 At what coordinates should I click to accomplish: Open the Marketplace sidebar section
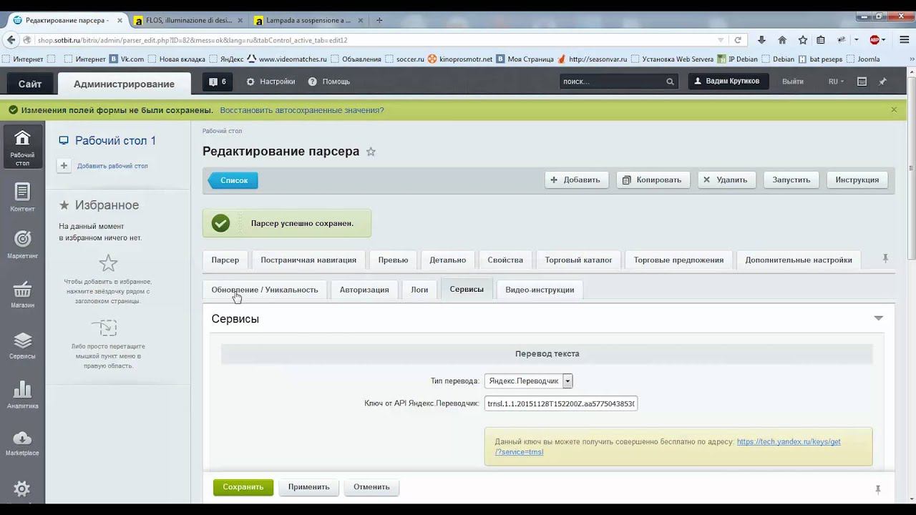click(22, 443)
